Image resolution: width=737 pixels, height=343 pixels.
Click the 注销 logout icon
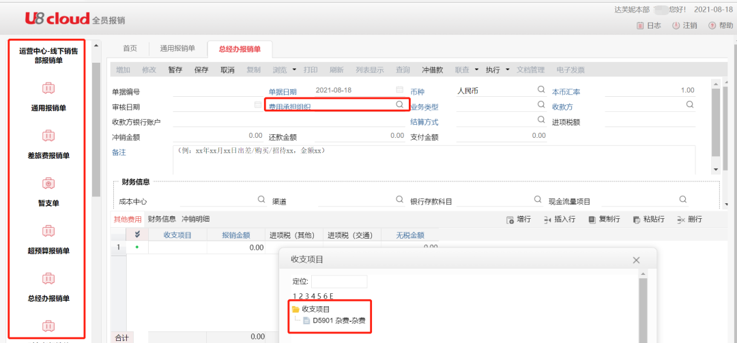(x=676, y=26)
